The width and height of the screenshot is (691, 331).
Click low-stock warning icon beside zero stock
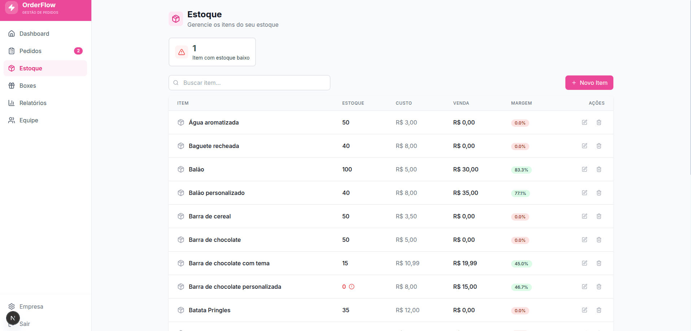[x=352, y=287]
